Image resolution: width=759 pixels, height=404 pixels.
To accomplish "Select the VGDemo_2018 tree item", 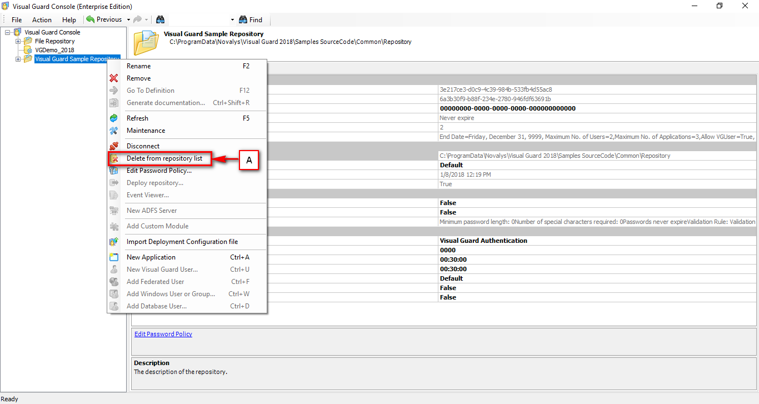I will 54,50.
